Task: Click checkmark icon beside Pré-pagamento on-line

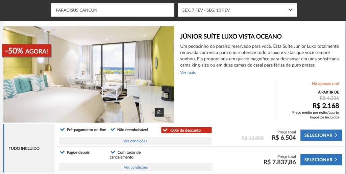Action: coord(63,130)
